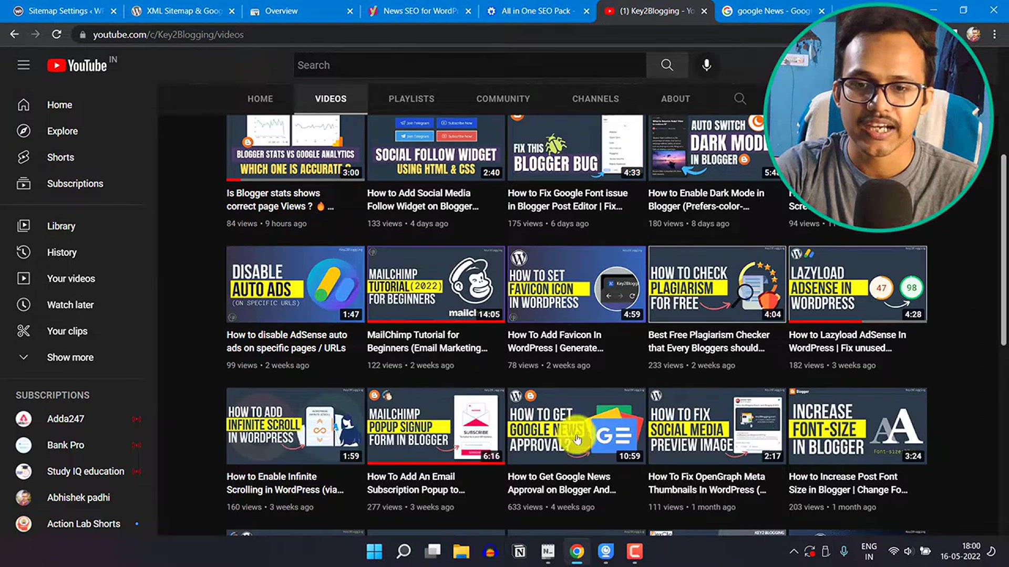The height and width of the screenshot is (567, 1009).
Task: Open File Explorer from the taskbar
Action: 461,551
